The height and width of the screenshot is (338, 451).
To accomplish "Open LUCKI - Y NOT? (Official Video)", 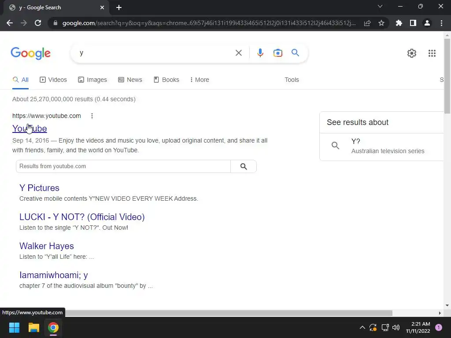I will pos(82,217).
